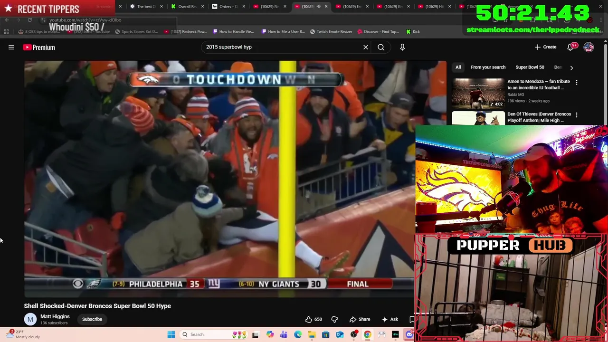Reload the page in Chrome
The width and height of the screenshot is (608, 342).
click(29, 20)
